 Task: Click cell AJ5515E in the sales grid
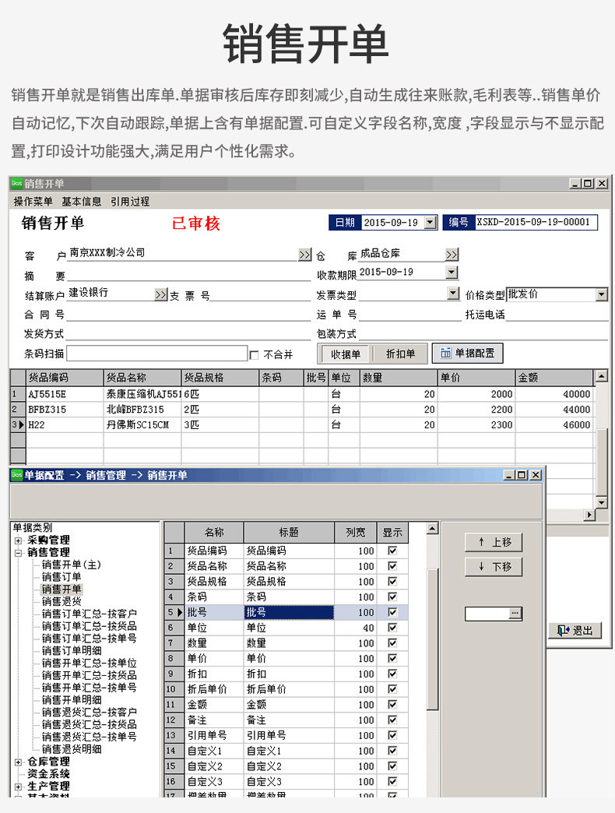[x=65, y=394]
